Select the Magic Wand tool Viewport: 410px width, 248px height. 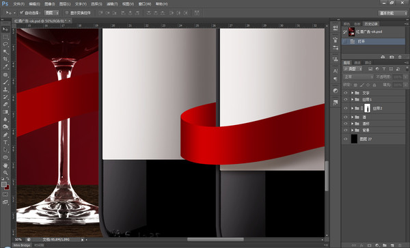coord(5,52)
